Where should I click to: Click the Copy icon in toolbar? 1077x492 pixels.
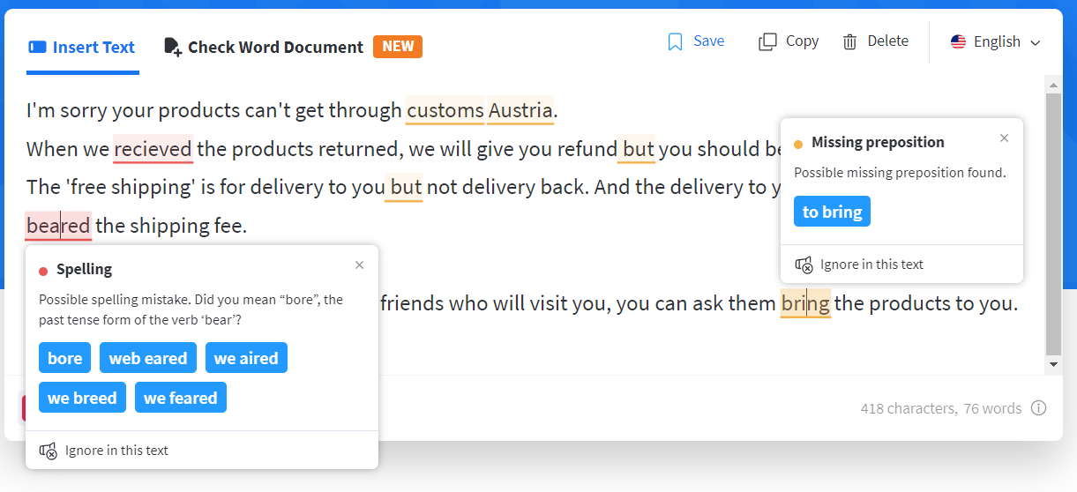(767, 41)
